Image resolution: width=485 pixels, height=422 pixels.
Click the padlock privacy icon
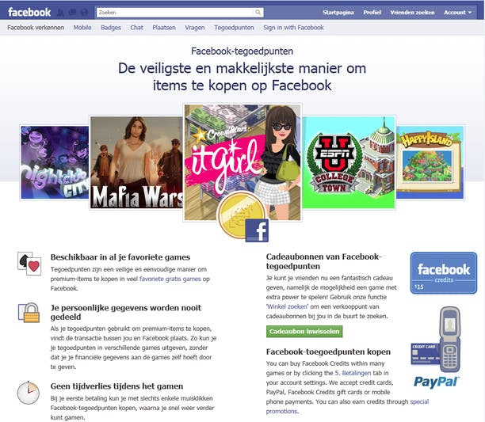pyautogui.click(x=29, y=313)
